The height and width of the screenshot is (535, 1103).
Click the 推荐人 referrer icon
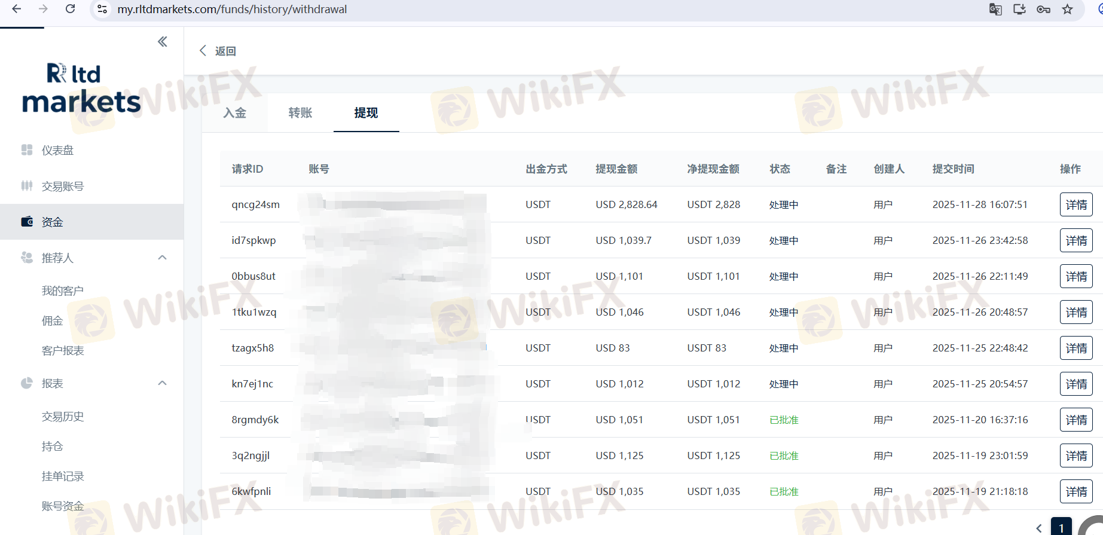pyautogui.click(x=27, y=258)
